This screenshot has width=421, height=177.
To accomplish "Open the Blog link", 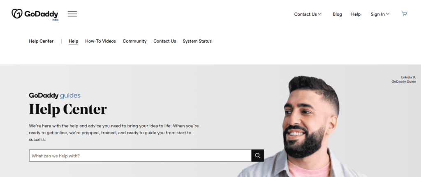I will coord(337,14).
